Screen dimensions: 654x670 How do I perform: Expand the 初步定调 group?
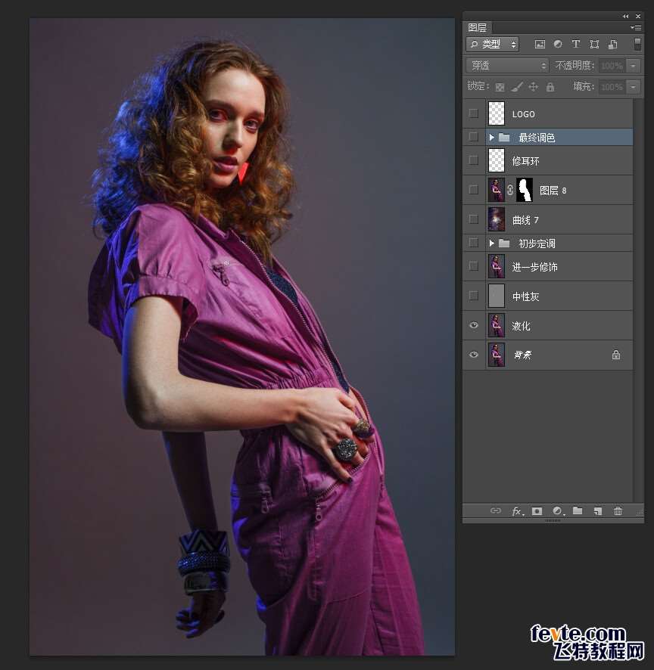(491, 243)
